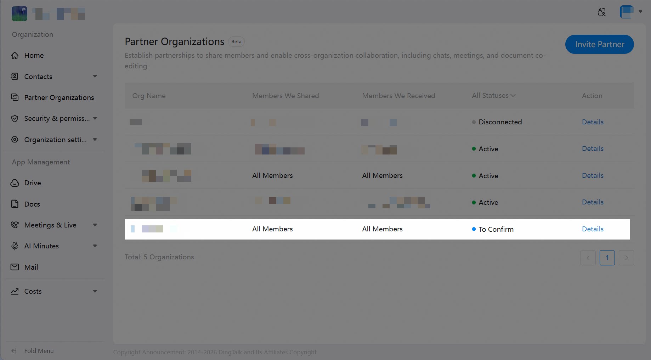Click the Partner Organizations sidebar icon
This screenshot has width=651, height=360.
pos(15,97)
